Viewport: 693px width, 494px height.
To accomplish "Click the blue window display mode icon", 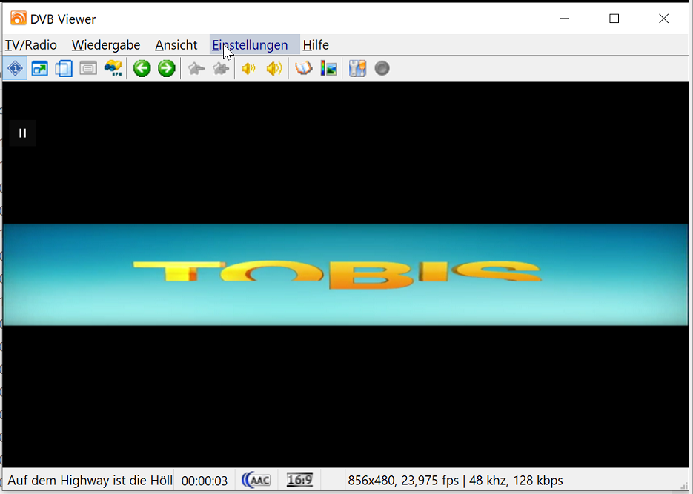I will click(39, 69).
